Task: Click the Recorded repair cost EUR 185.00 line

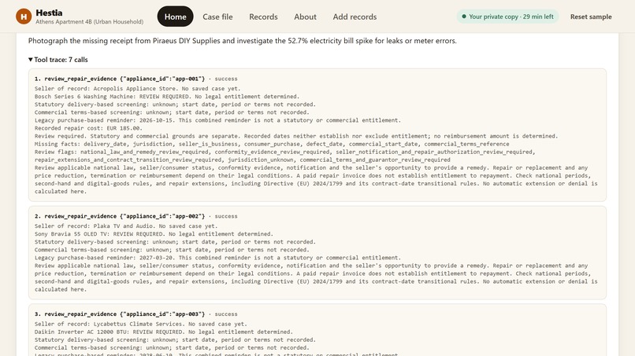Action: [x=88, y=128]
